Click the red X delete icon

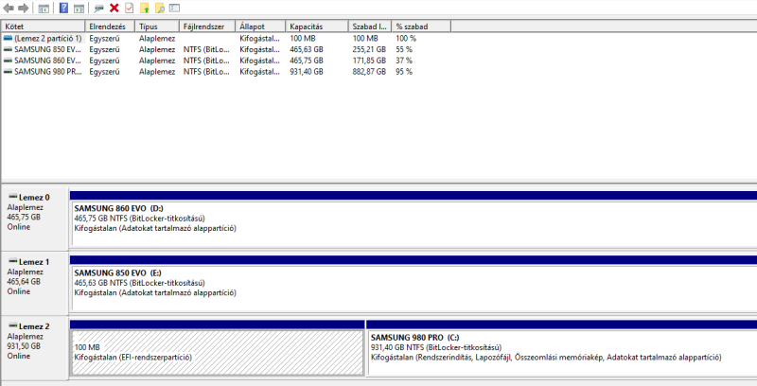[114, 9]
